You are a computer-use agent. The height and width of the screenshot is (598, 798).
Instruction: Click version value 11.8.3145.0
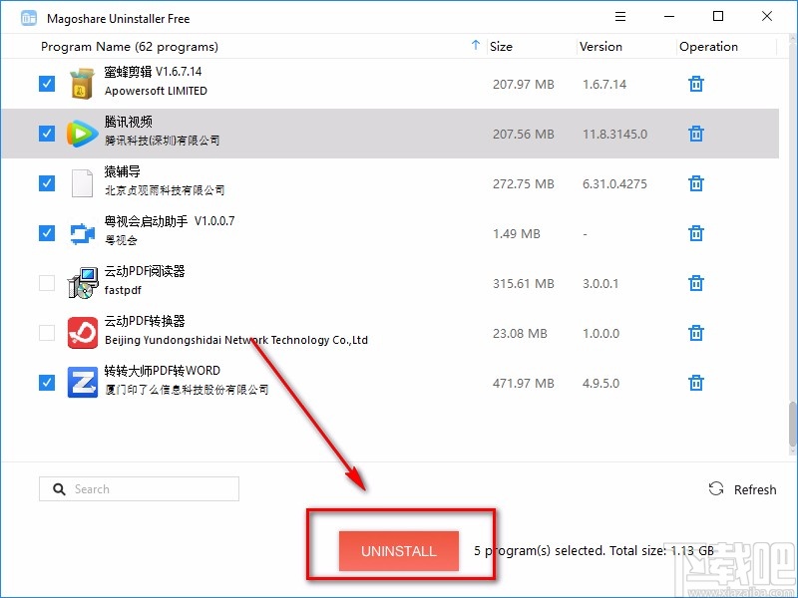click(614, 135)
